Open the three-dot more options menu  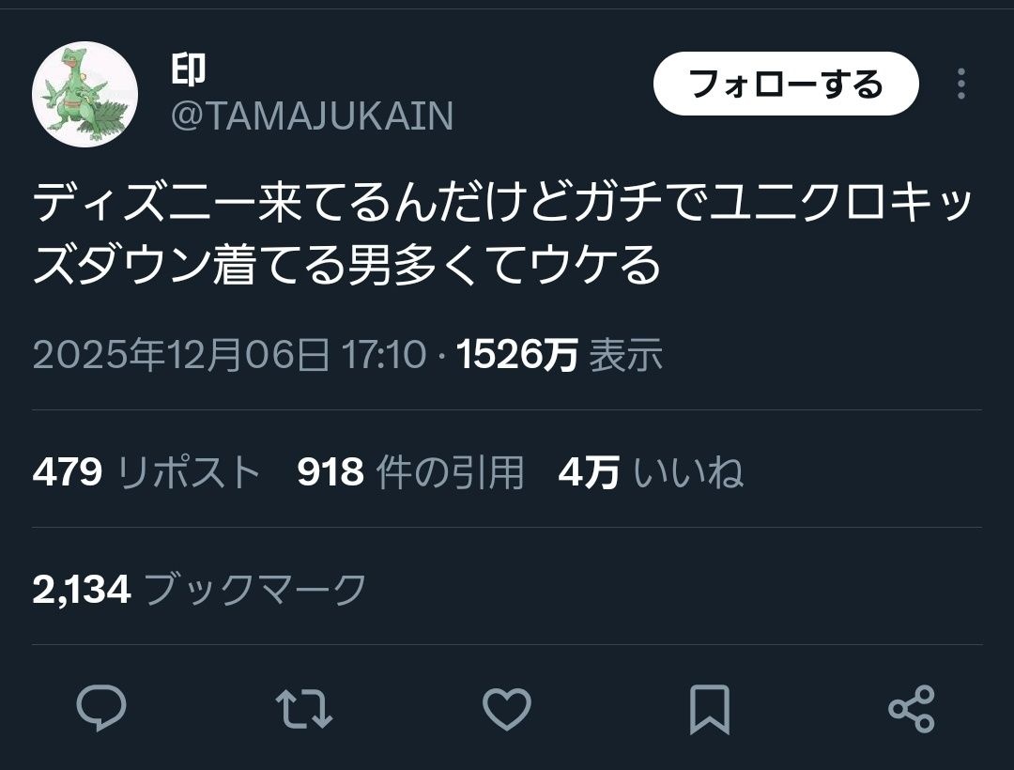(x=961, y=85)
